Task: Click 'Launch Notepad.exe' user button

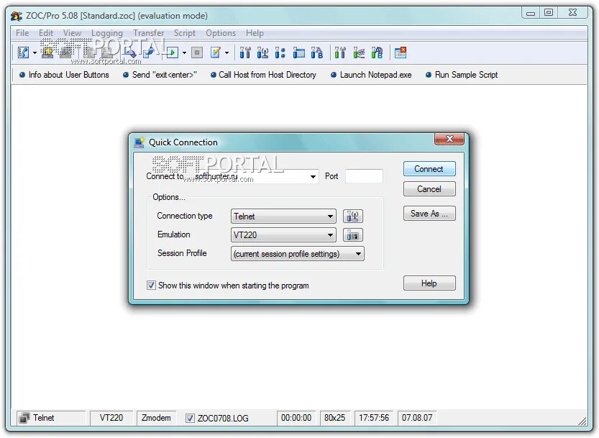Action: [x=371, y=75]
